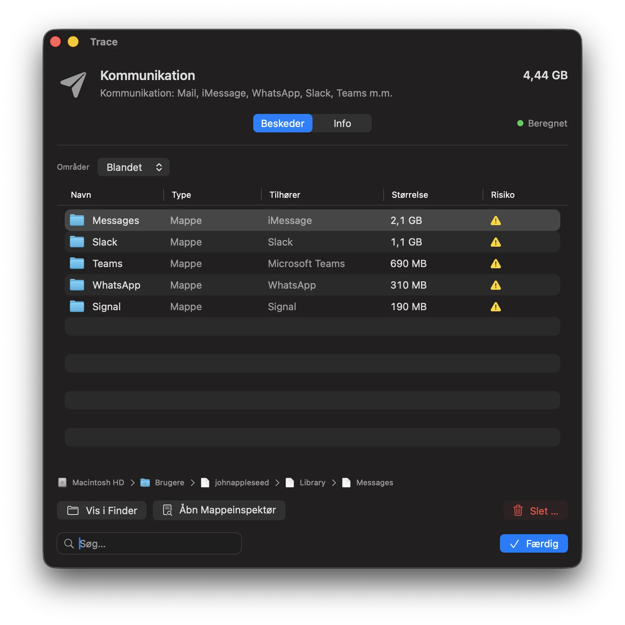Click the warning icon in the Teams row
The height and width of the screenshot is (625, 625).
pyautogui.click(x=496, y=264)
